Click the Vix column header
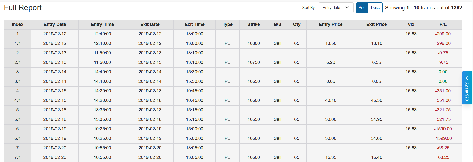This screenshot has width=473, height=162. (x=411, y=24)
